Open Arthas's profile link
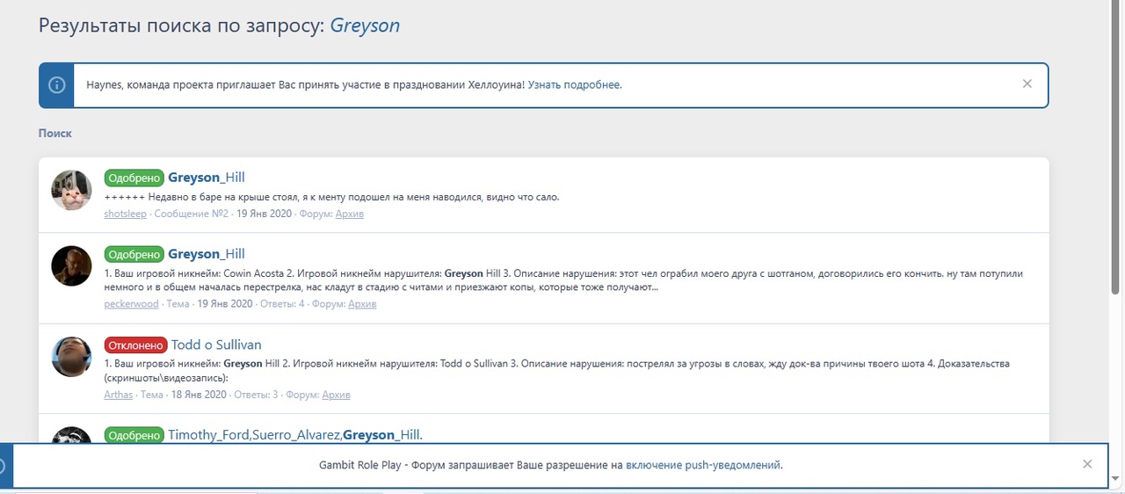The height and width of the screenshot is (494, 1125). click(118, 395)
